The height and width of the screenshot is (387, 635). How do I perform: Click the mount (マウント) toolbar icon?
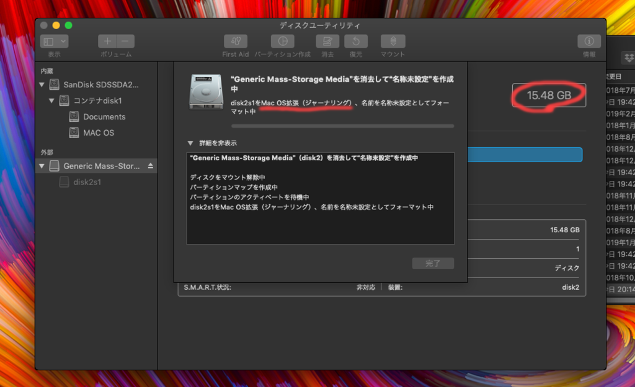point(393,41)
